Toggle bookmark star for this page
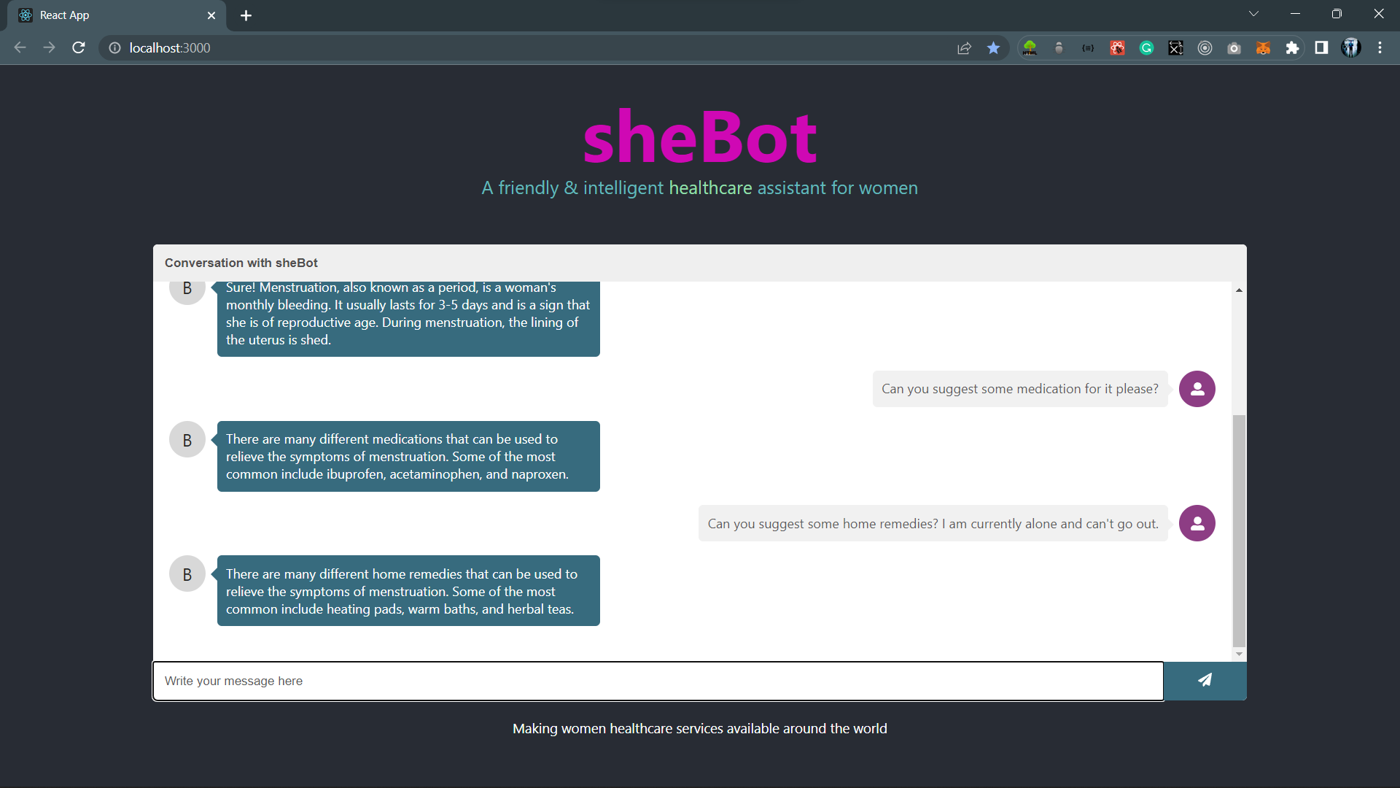The height and width of the screenshot is (788, 1400). 993,48
